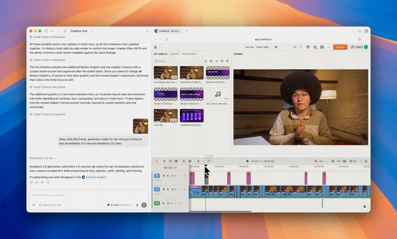
Task: Mute the V1 track speaker
Action: 168,189
